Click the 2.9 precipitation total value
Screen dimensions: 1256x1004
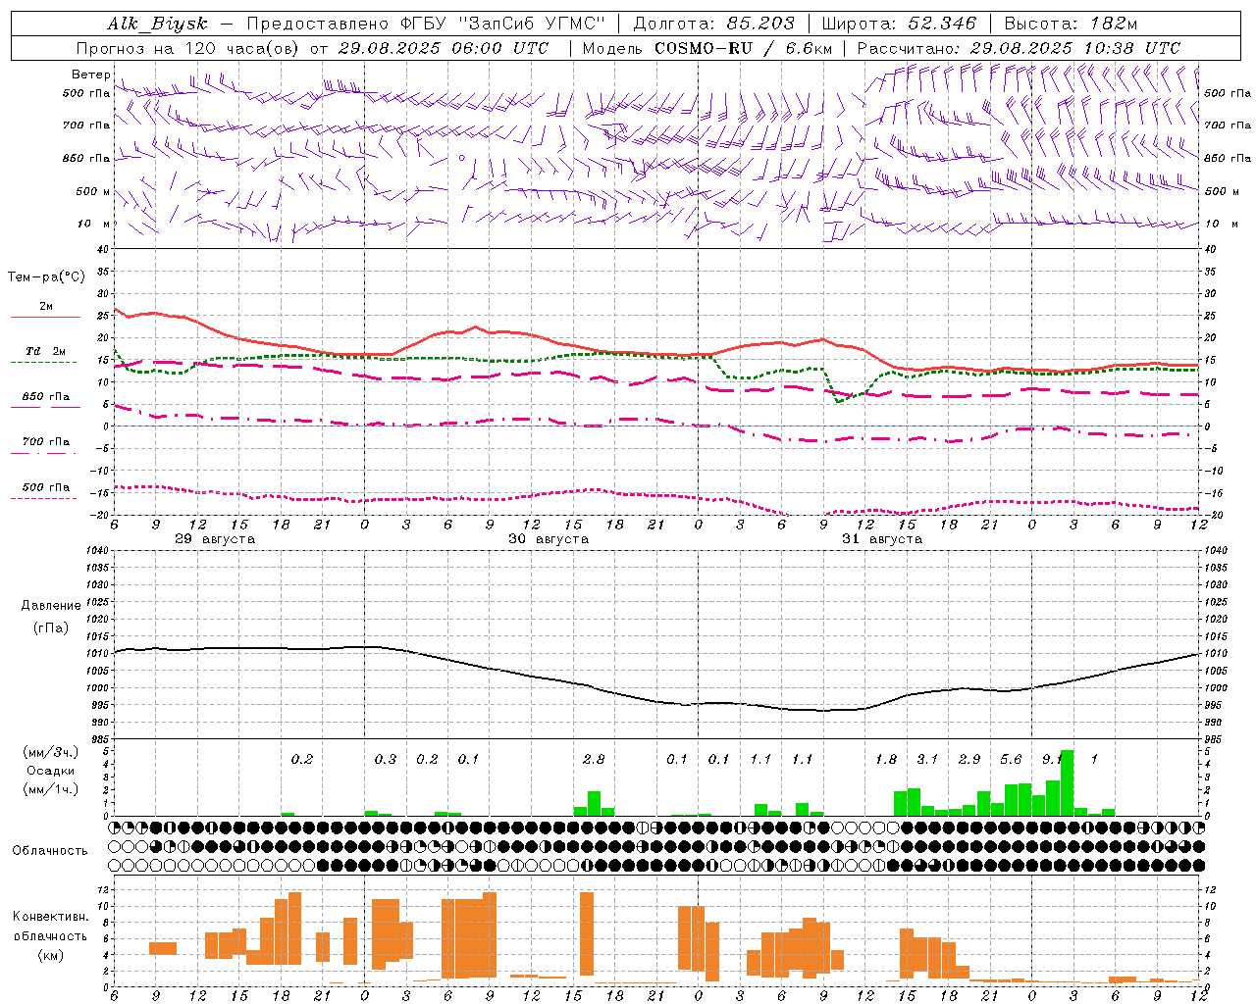(969, 760)
